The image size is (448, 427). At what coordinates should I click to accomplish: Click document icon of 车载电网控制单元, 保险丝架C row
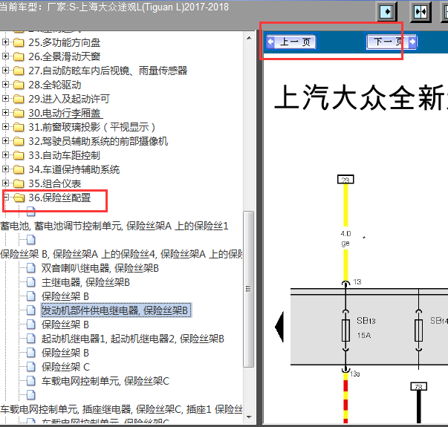coord(31,381)
